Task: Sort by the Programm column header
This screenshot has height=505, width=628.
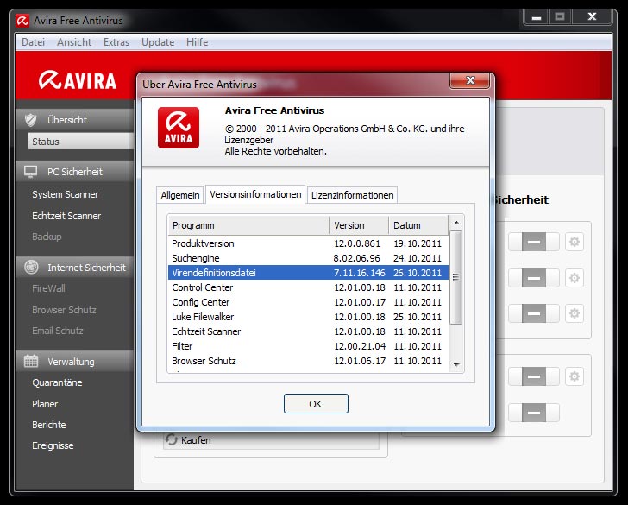Action: (x=248, y=225)
